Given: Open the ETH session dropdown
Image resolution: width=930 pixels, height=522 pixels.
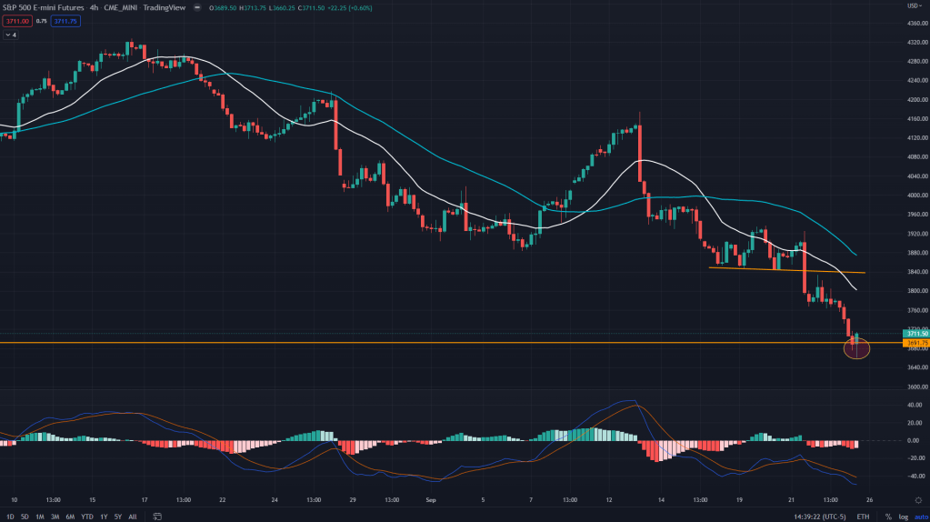Looking at the screenshot, I should coord(862,516).
